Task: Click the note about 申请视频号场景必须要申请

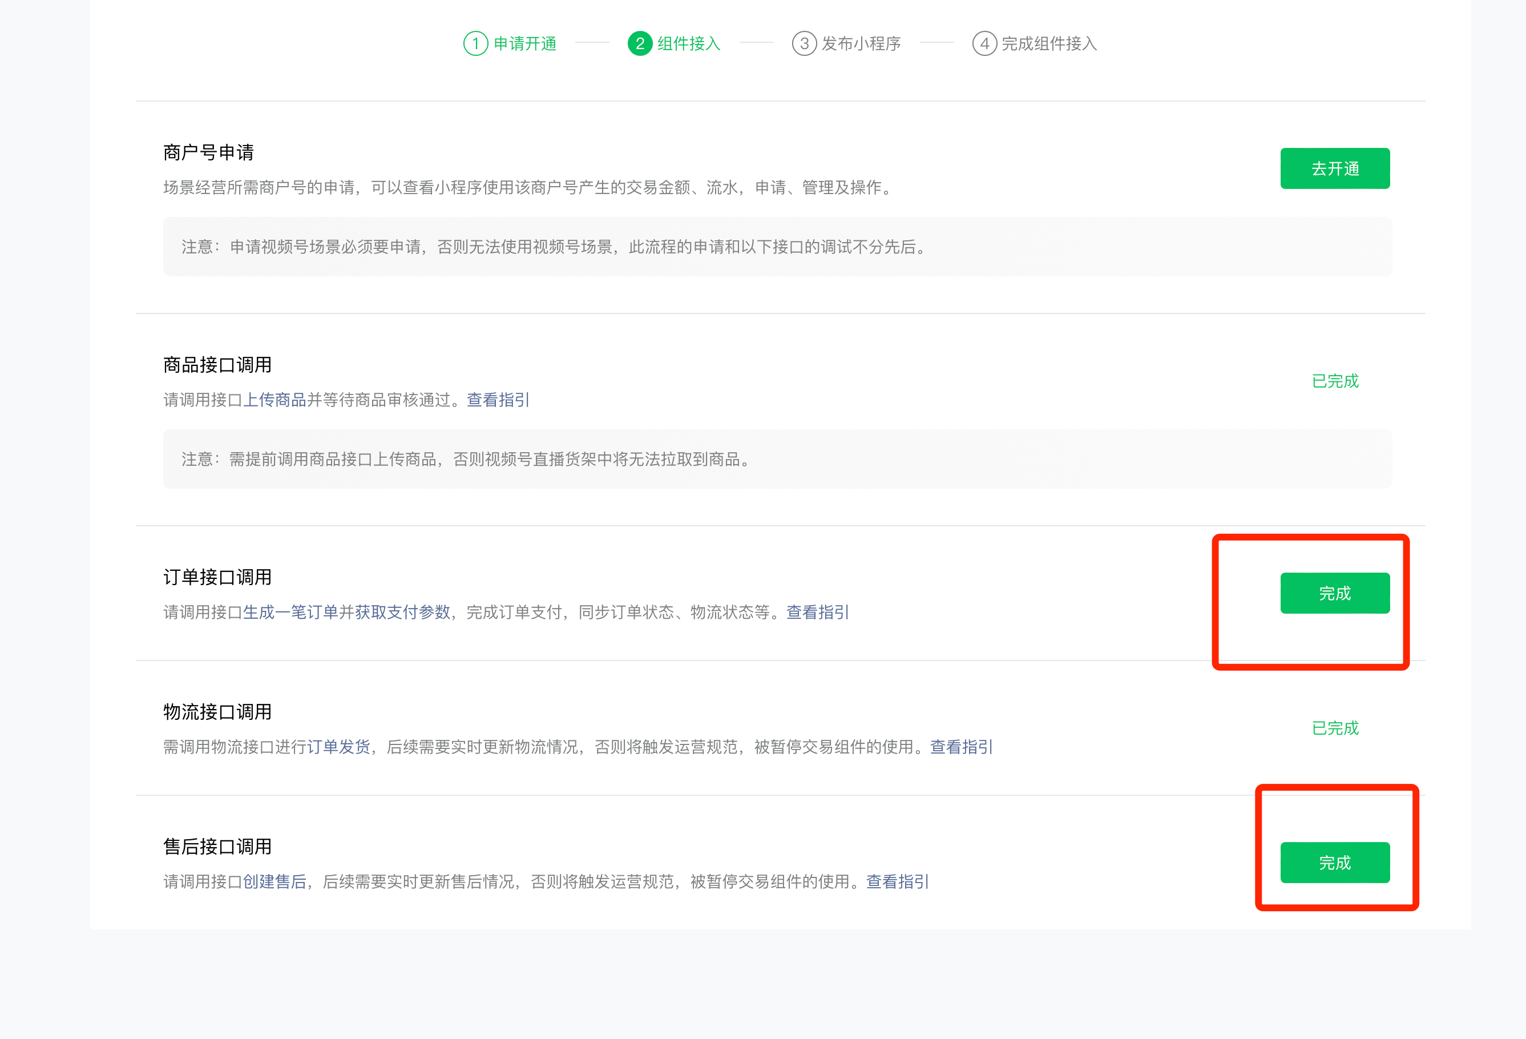Action: [777, 246]
